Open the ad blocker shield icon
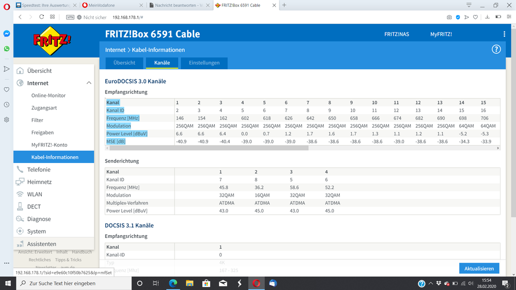The width and height of the screenshot is (516, 290). [458, 17]
